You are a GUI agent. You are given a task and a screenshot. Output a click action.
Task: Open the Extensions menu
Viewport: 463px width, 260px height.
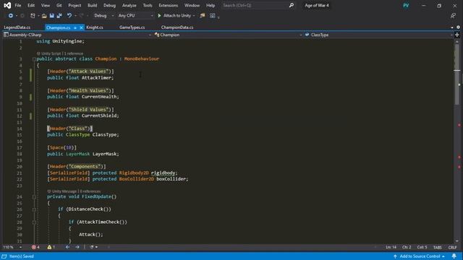169,5
